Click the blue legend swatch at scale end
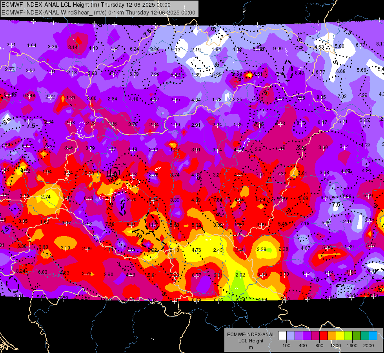The image size is (384, 353). click(x=373, y=336)
